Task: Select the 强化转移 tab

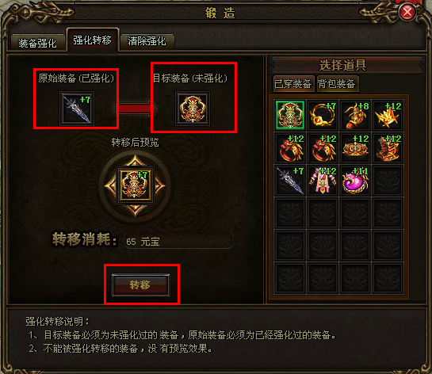Action: pyautogui.click(x=92, y=40)
